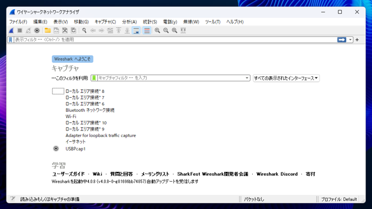Select the Wi-Fi interface
Screen dimensions: 372x209
(x=71, y=116)
